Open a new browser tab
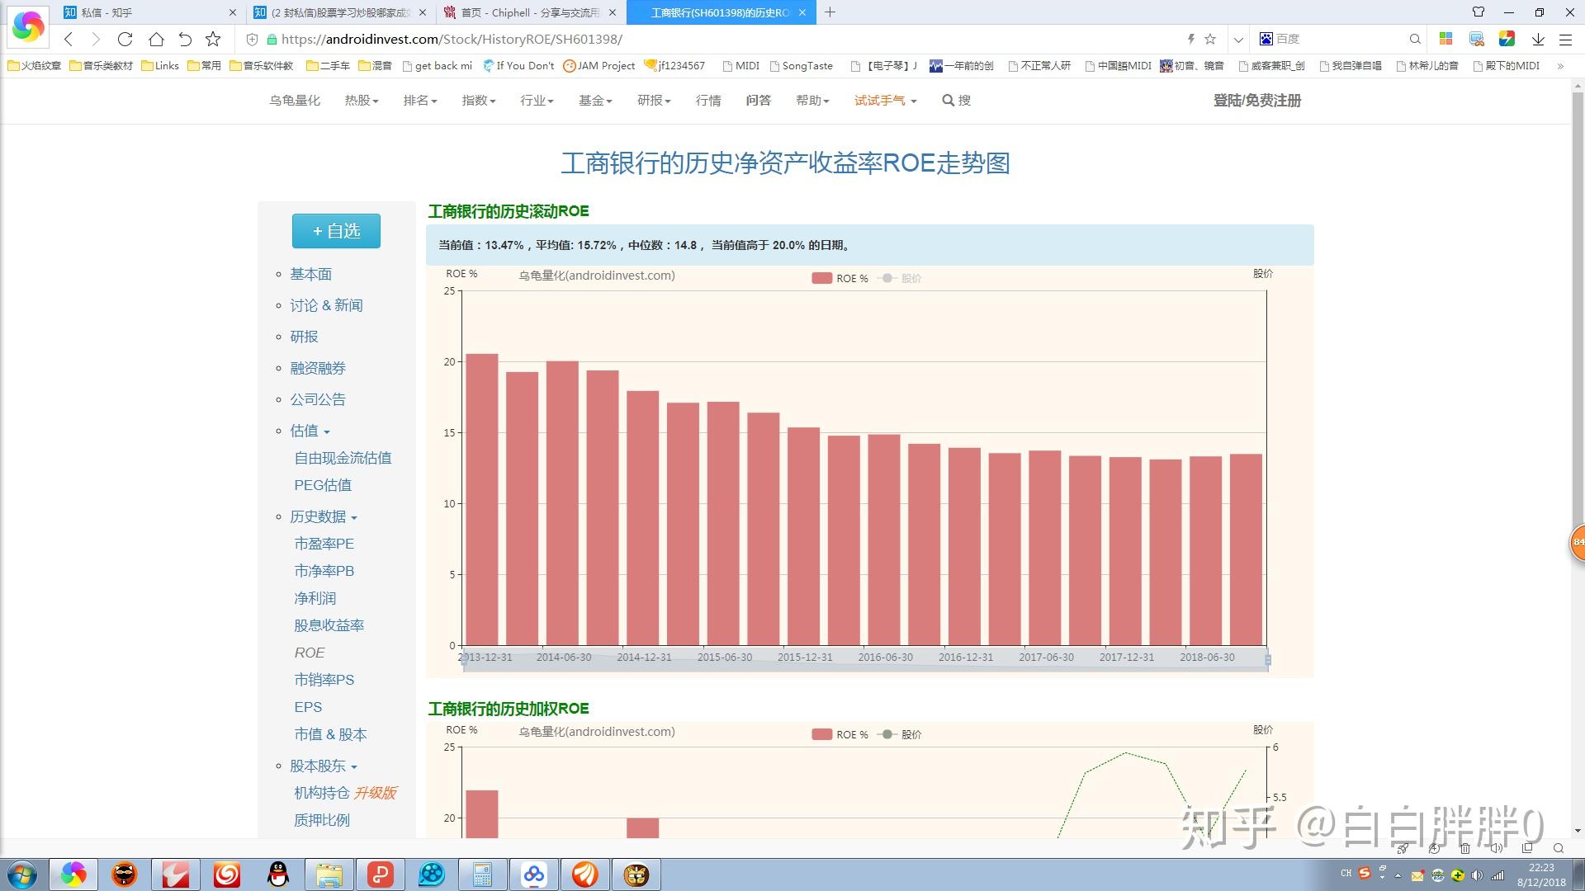Viewport: 1585px width, 891px height. pos(830,12)
